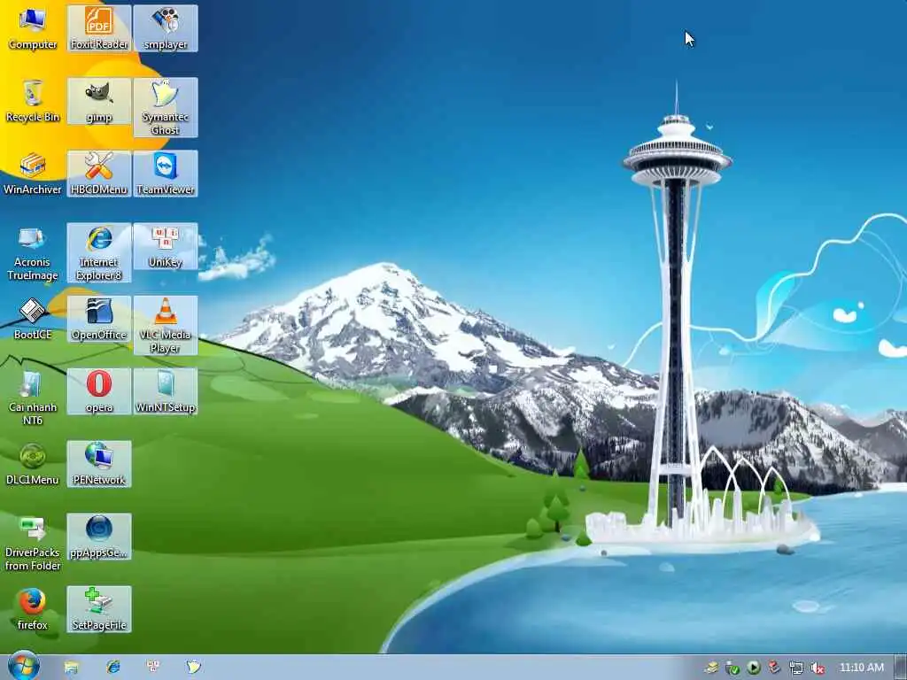The height and width of the screenshot is (680, 907).
Task: Select the HBCDMenu shortcut
Action: pyautogui.click(x=99, y=174)
